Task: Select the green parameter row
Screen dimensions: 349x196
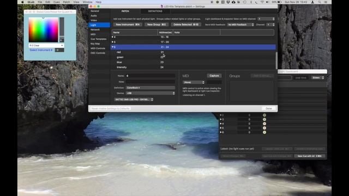Action: pyautogui.click(x=193, y=57)
